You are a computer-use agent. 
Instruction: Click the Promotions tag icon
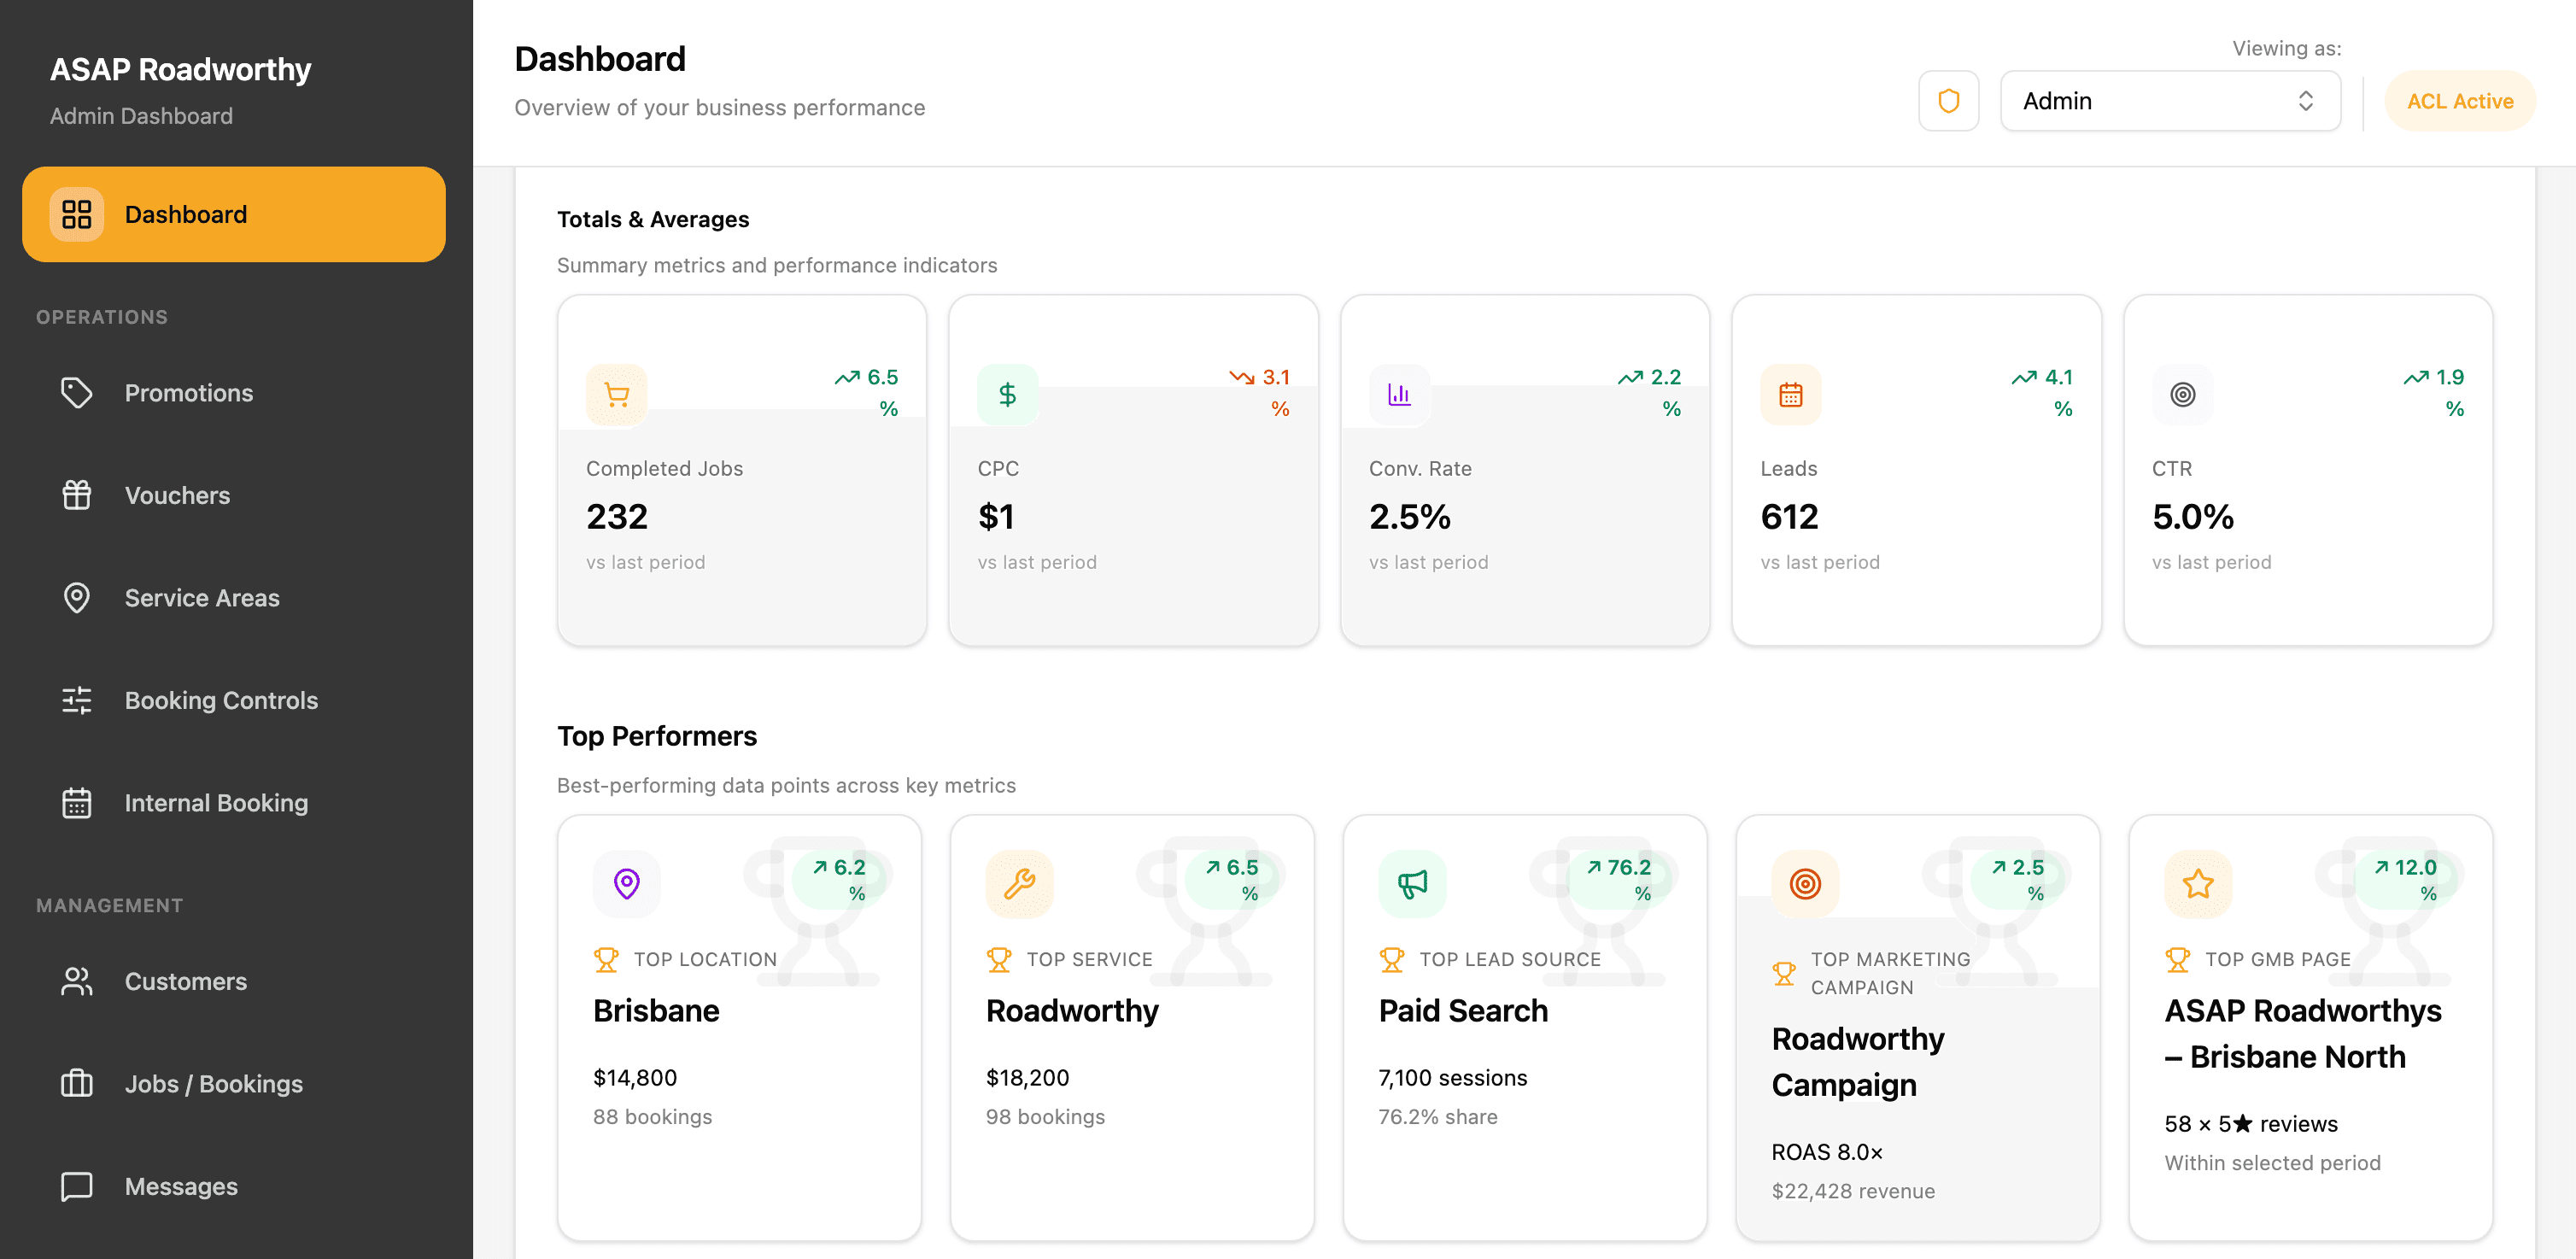pyautogui.click(x=77, y=393)
